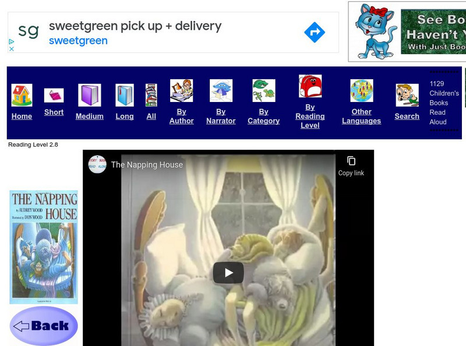The width and height of the screenshot is (466, 346).
Task: Click The Napping House book cover thumbnail
Action: click(44, 247)
